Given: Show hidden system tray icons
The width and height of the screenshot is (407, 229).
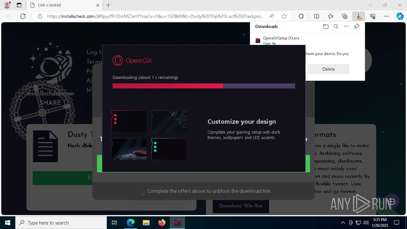Looking at the screenshot, I should click(343, 223).
